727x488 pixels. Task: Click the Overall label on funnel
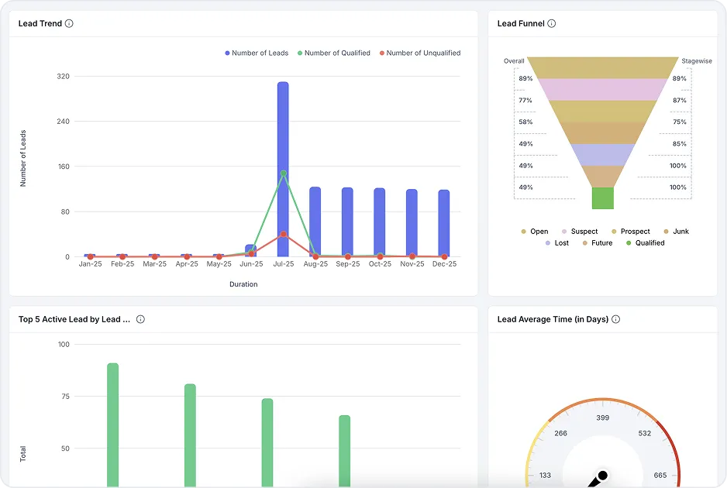[514, 60]
